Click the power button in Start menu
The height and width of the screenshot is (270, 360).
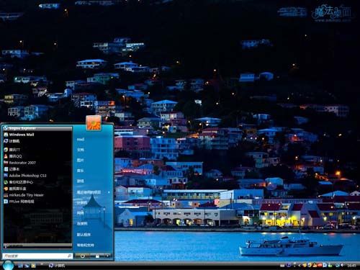[82, 256]
